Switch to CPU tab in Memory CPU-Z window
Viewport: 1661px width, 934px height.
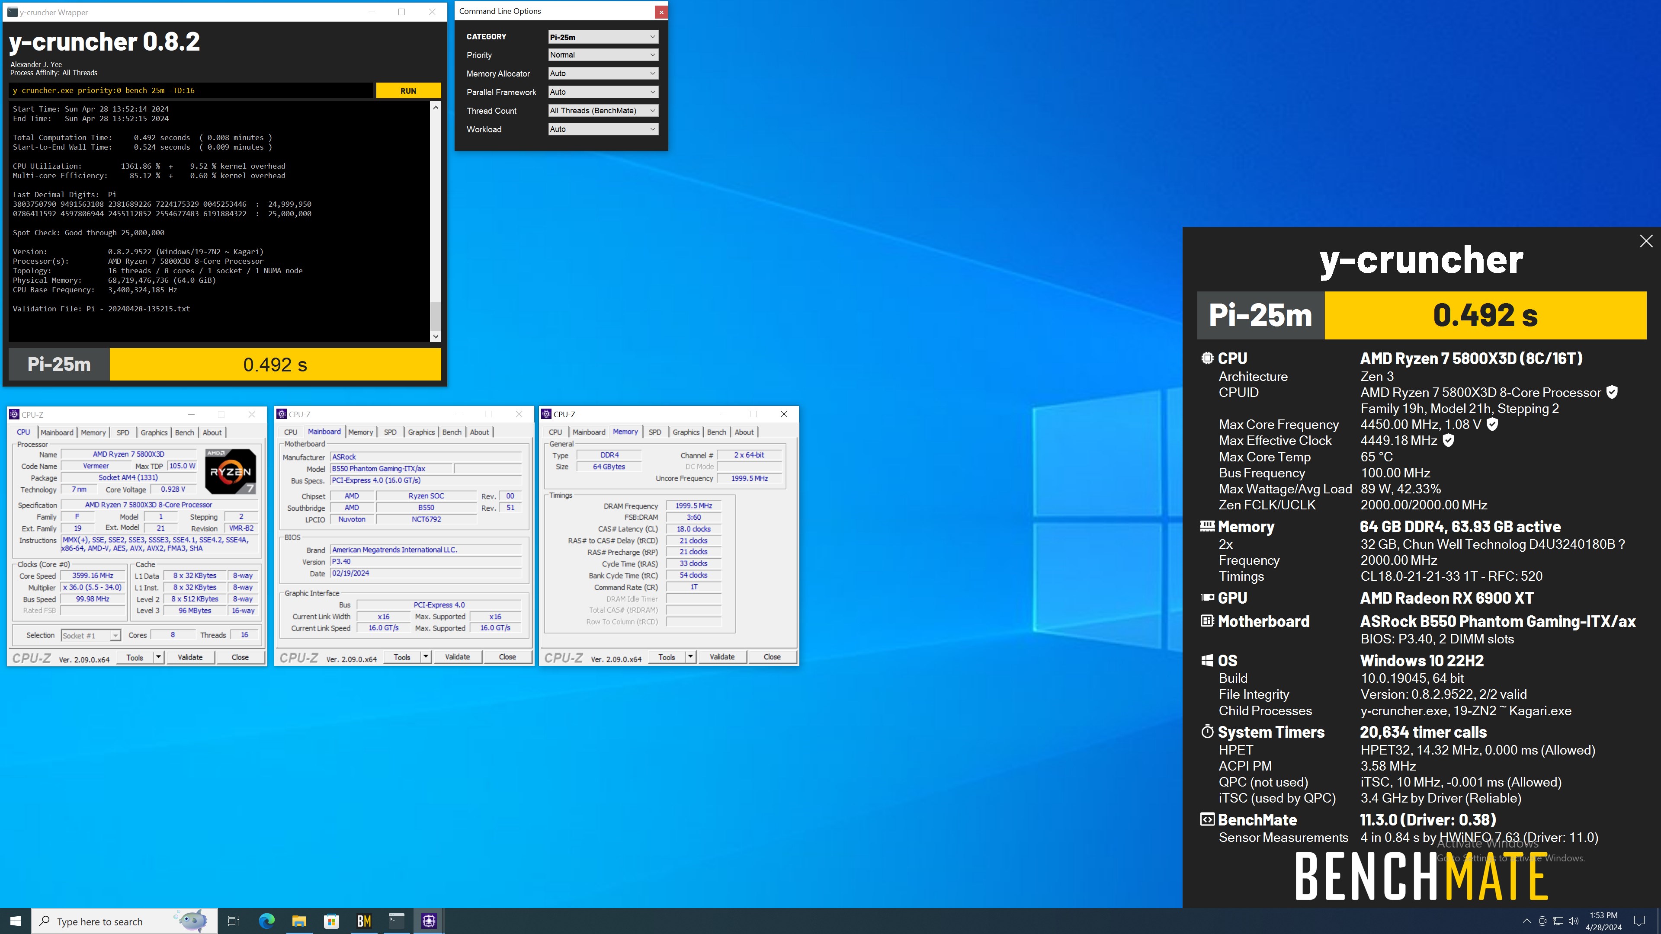pyautogui.click(x=555, y=432)
